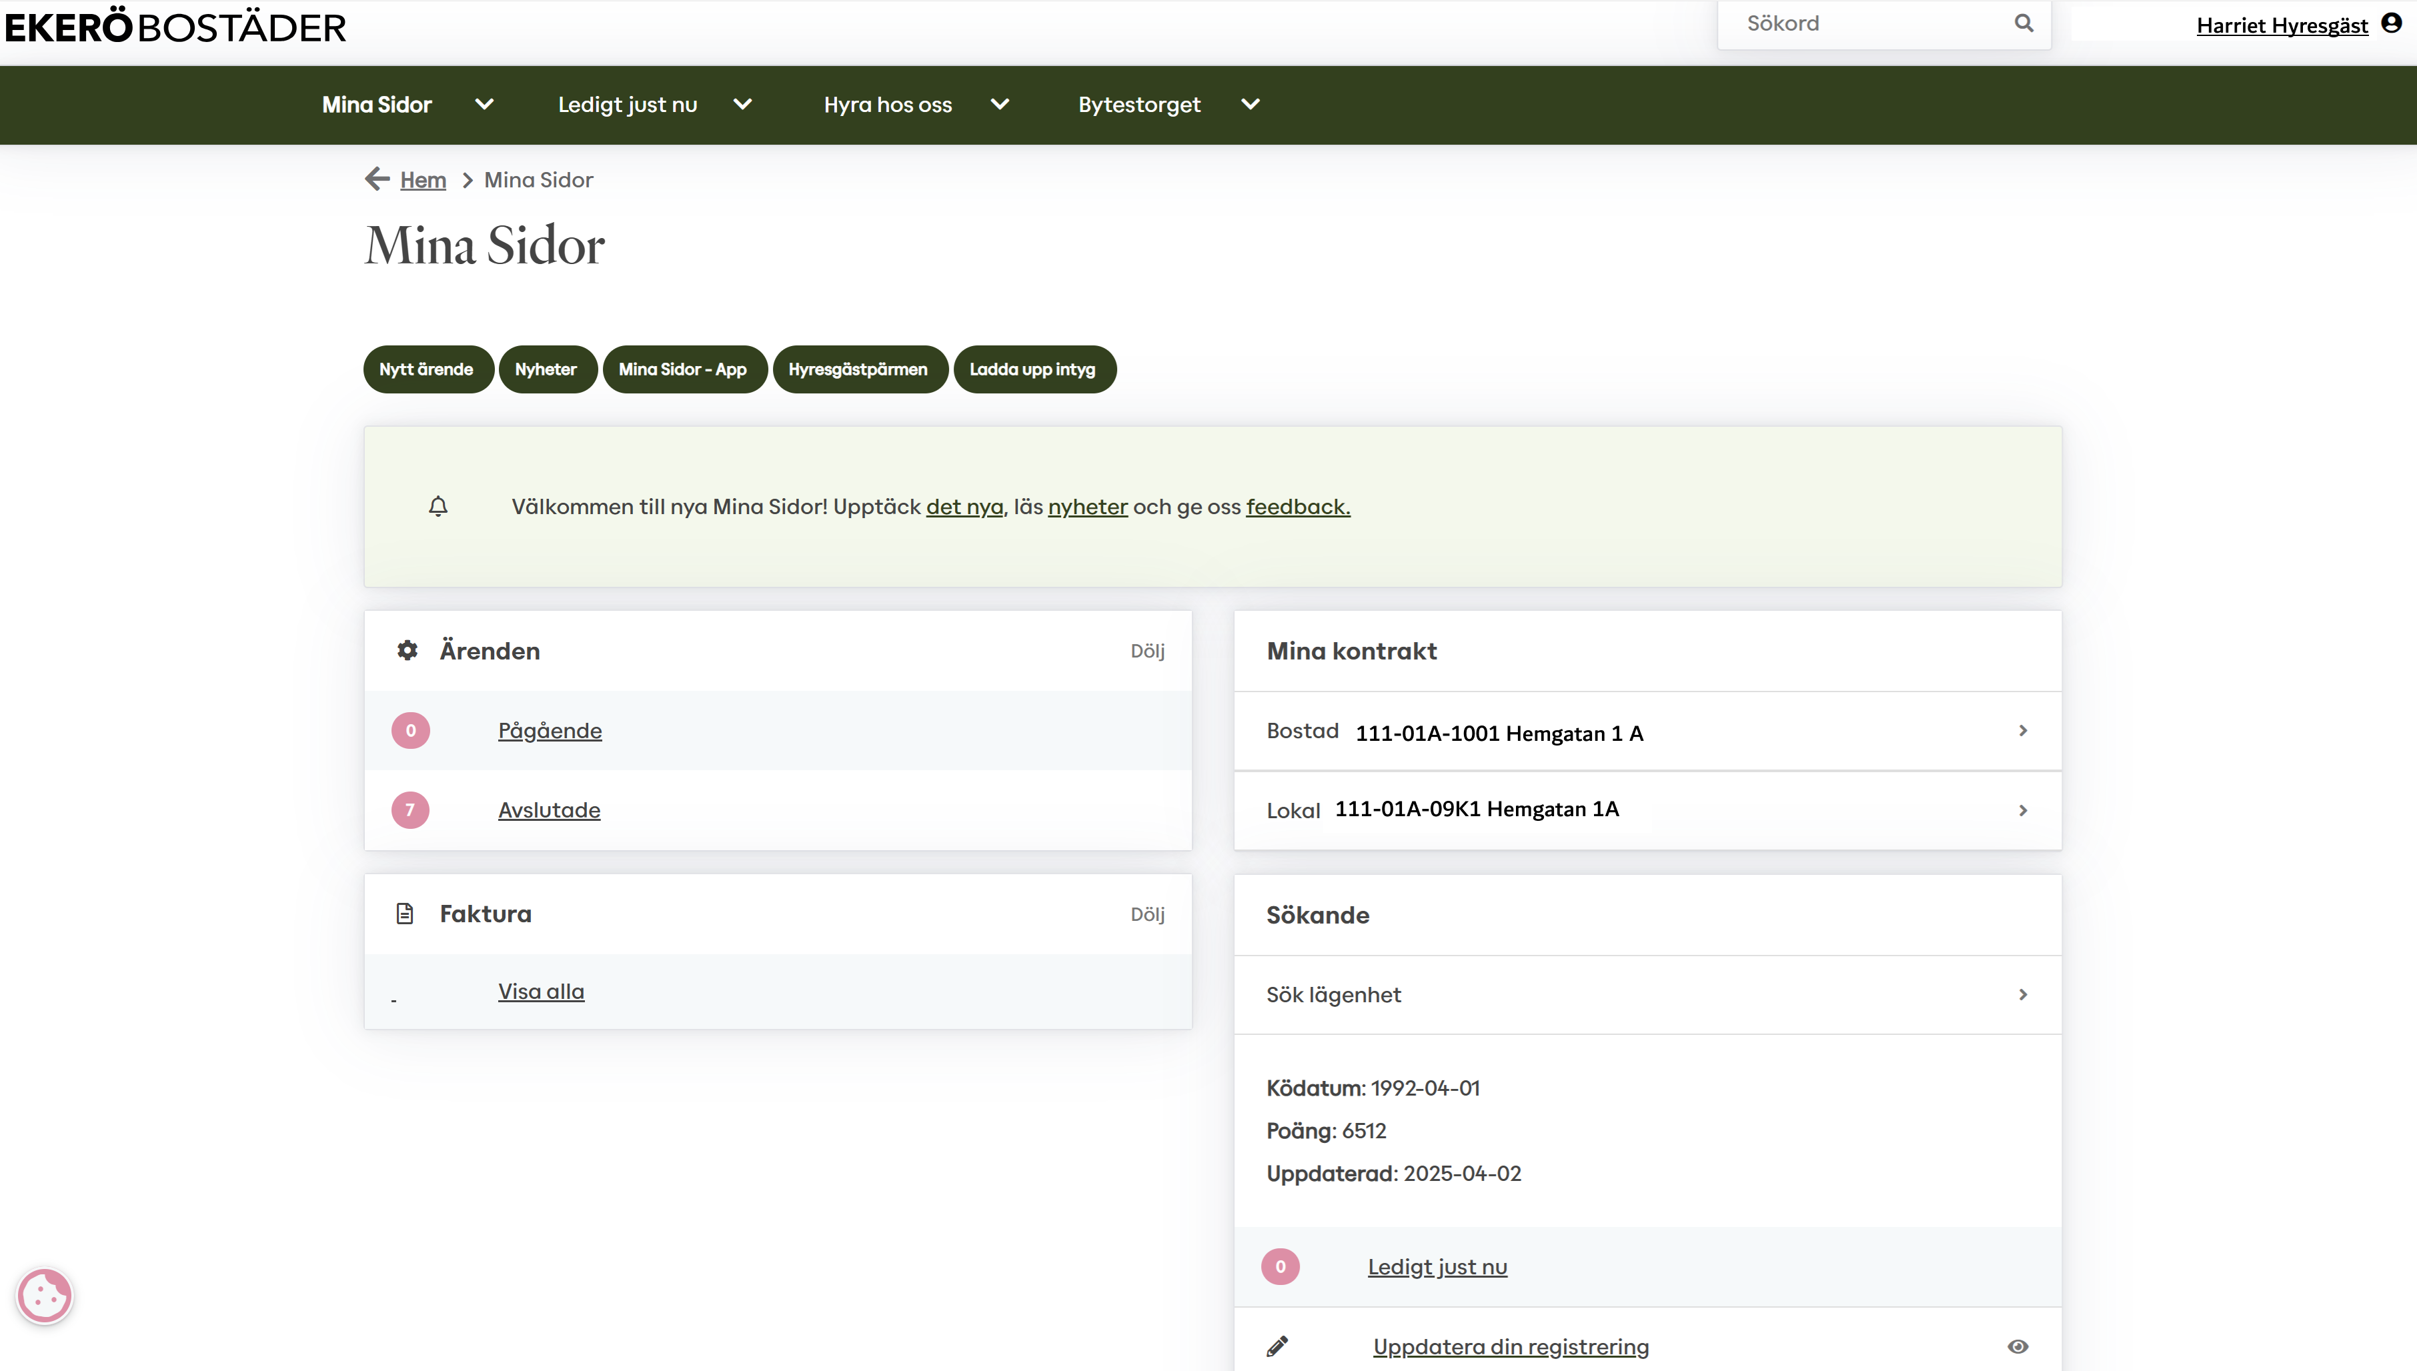Click the Ledigt just nu count badge

(1281, 1266)
